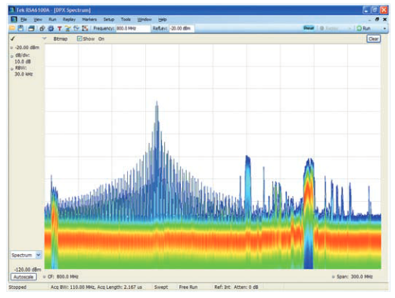The width and height of the screenshot is (395, 298).
Task: Open the blue gear Settings icon
Action: 51,29
